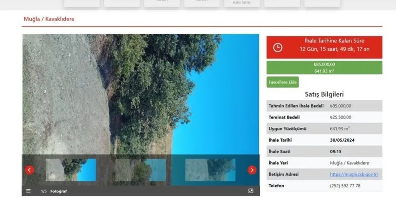Click the Muğla / Kavaklıdere page heading
The image size is (396, 198).
click(49, 19)
